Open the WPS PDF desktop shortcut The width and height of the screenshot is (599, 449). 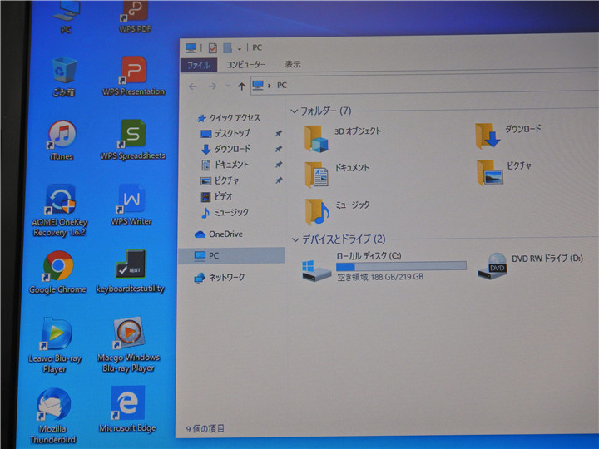pyautogui.click(x=135, y=16)
